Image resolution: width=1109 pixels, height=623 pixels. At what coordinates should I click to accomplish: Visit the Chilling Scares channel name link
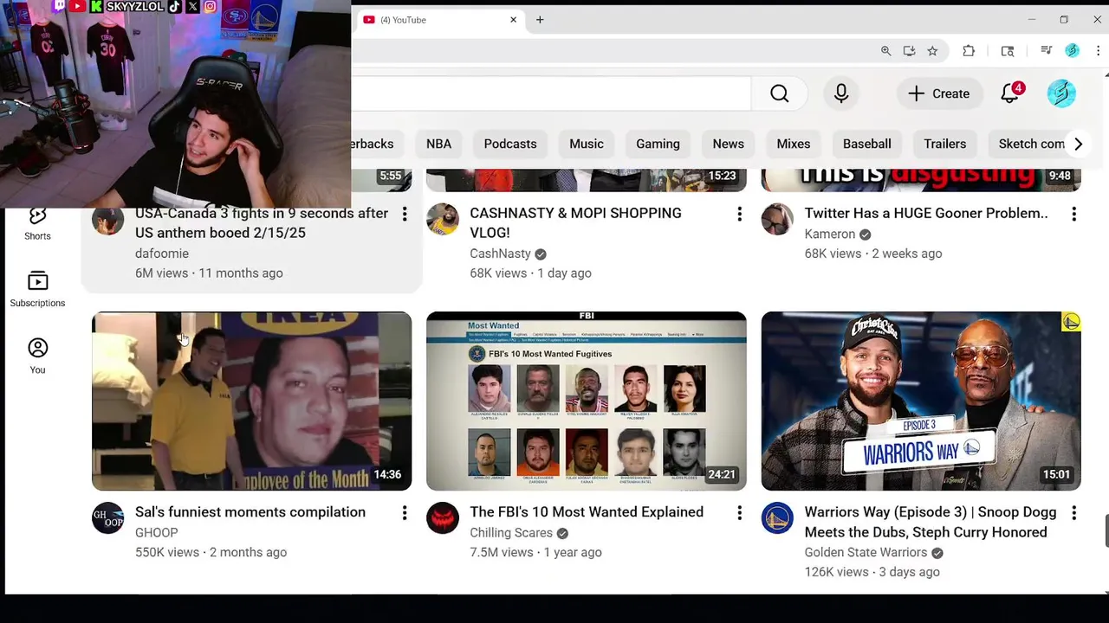[x=511, y=533]
